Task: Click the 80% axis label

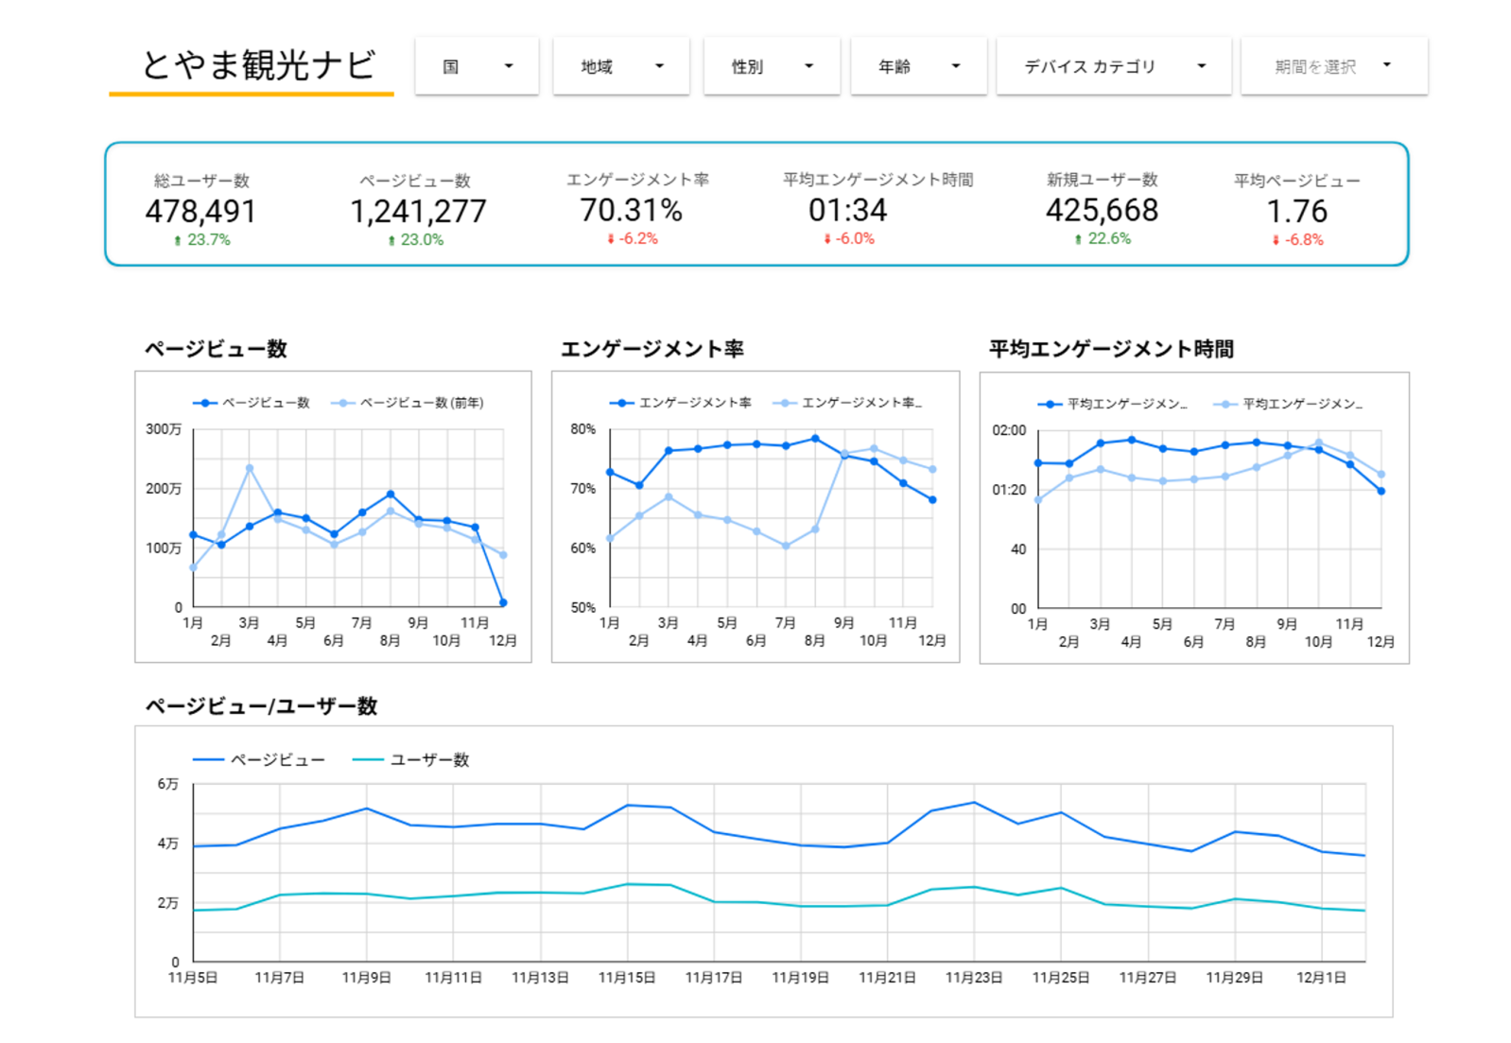Action: (x=582, y=428)
